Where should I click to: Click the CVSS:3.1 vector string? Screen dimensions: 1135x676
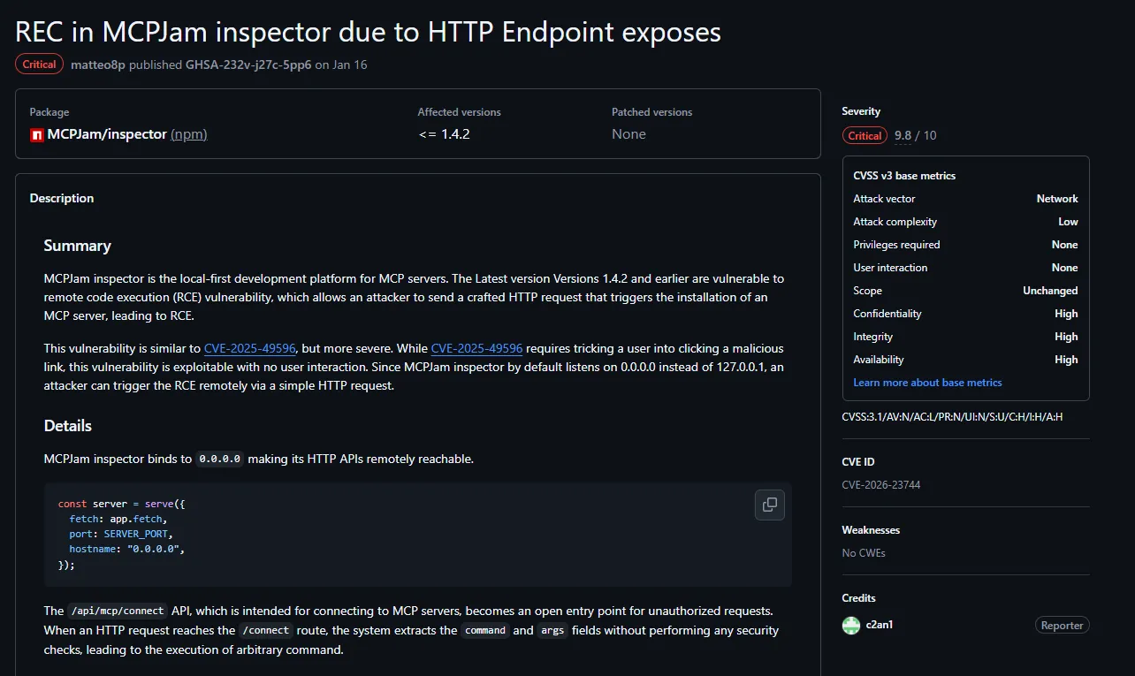[952, 416]
